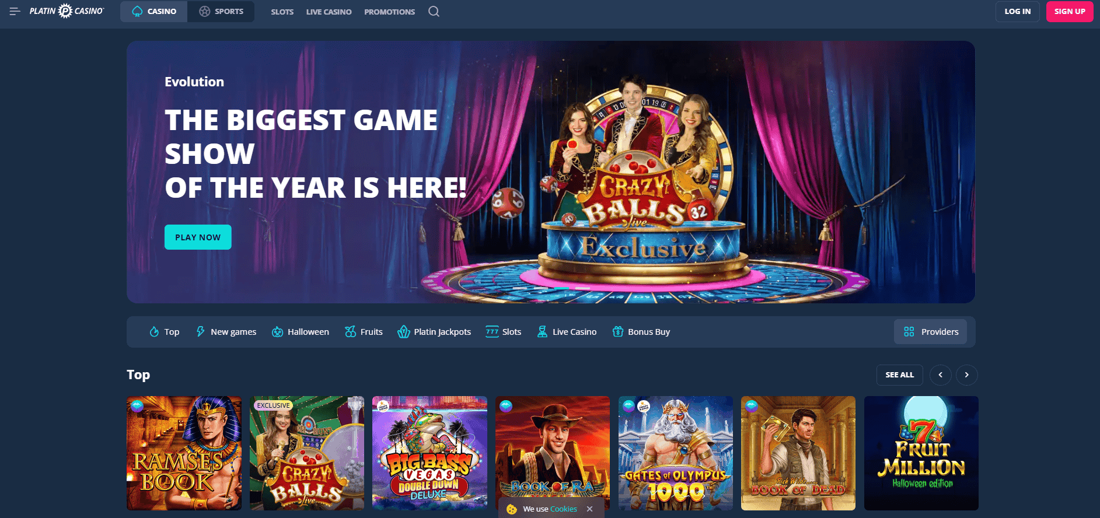Image resolution: width=1100 pixels, height=518 pixels.
Task: Open the Slots menu item
Action: [282, 12]
